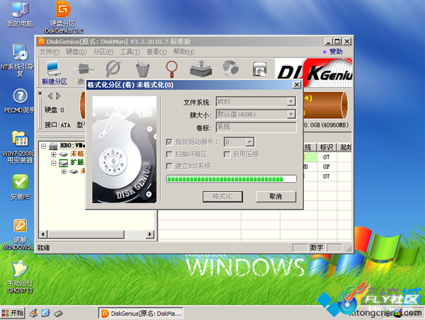Open the WIN7-2008 installer desktop icon
This screenshot has height=320, width=425.
19,147
